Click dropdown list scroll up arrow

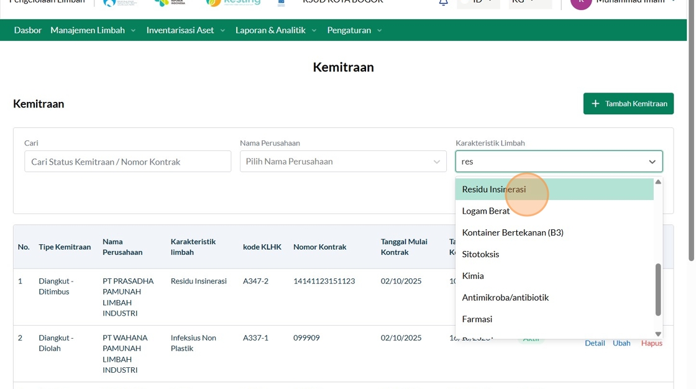click(x=658, y=182)
